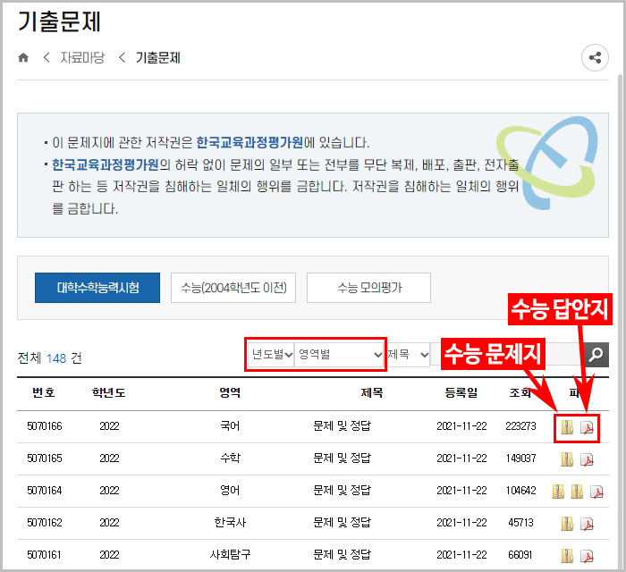Image resolution: width=626 pixels, height=572 pixels.
Task: Download second zip icon in 영어 row
Action: (577, 492)
